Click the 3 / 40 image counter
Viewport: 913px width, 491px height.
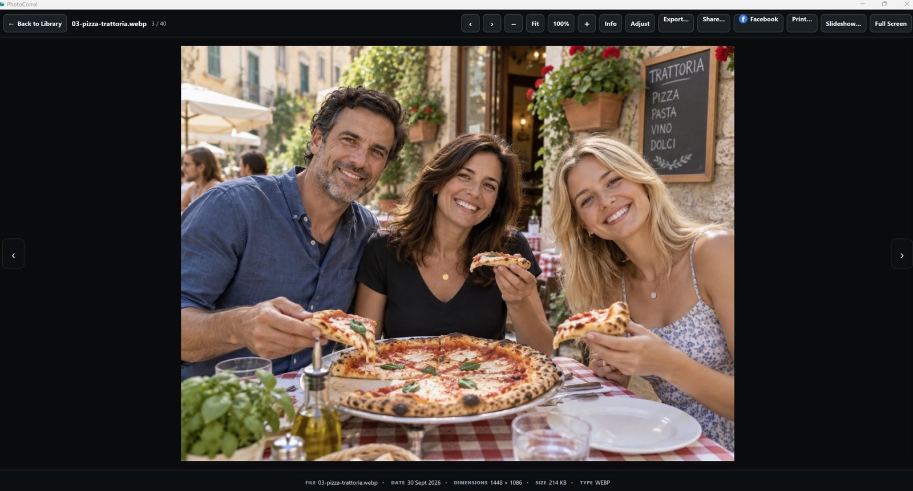click(x=159, y=24)
